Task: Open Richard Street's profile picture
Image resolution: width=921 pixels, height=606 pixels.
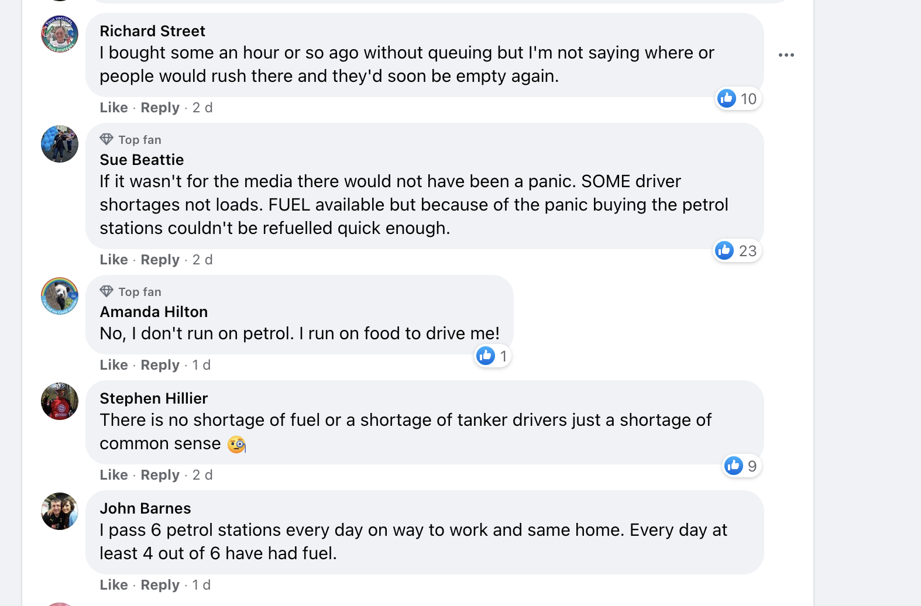Action: (60, 34)
